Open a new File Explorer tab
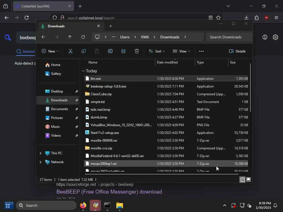Screen dimensions: 283x212 click(x=111, y=26)
